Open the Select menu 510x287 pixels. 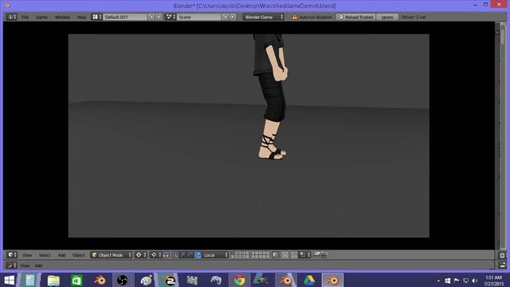pyautogui.click(x=45, y=255)
